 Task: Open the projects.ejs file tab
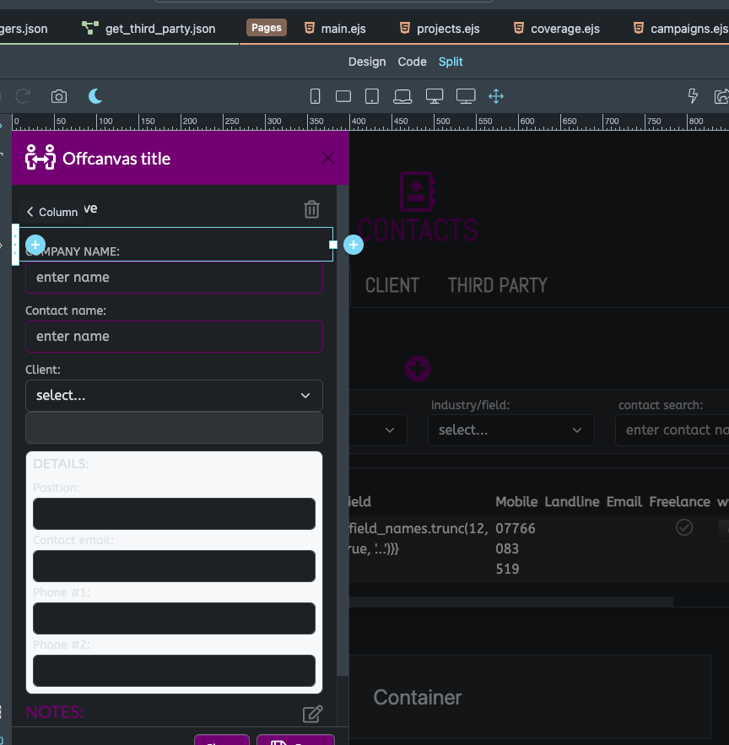(x=440, y=29)
